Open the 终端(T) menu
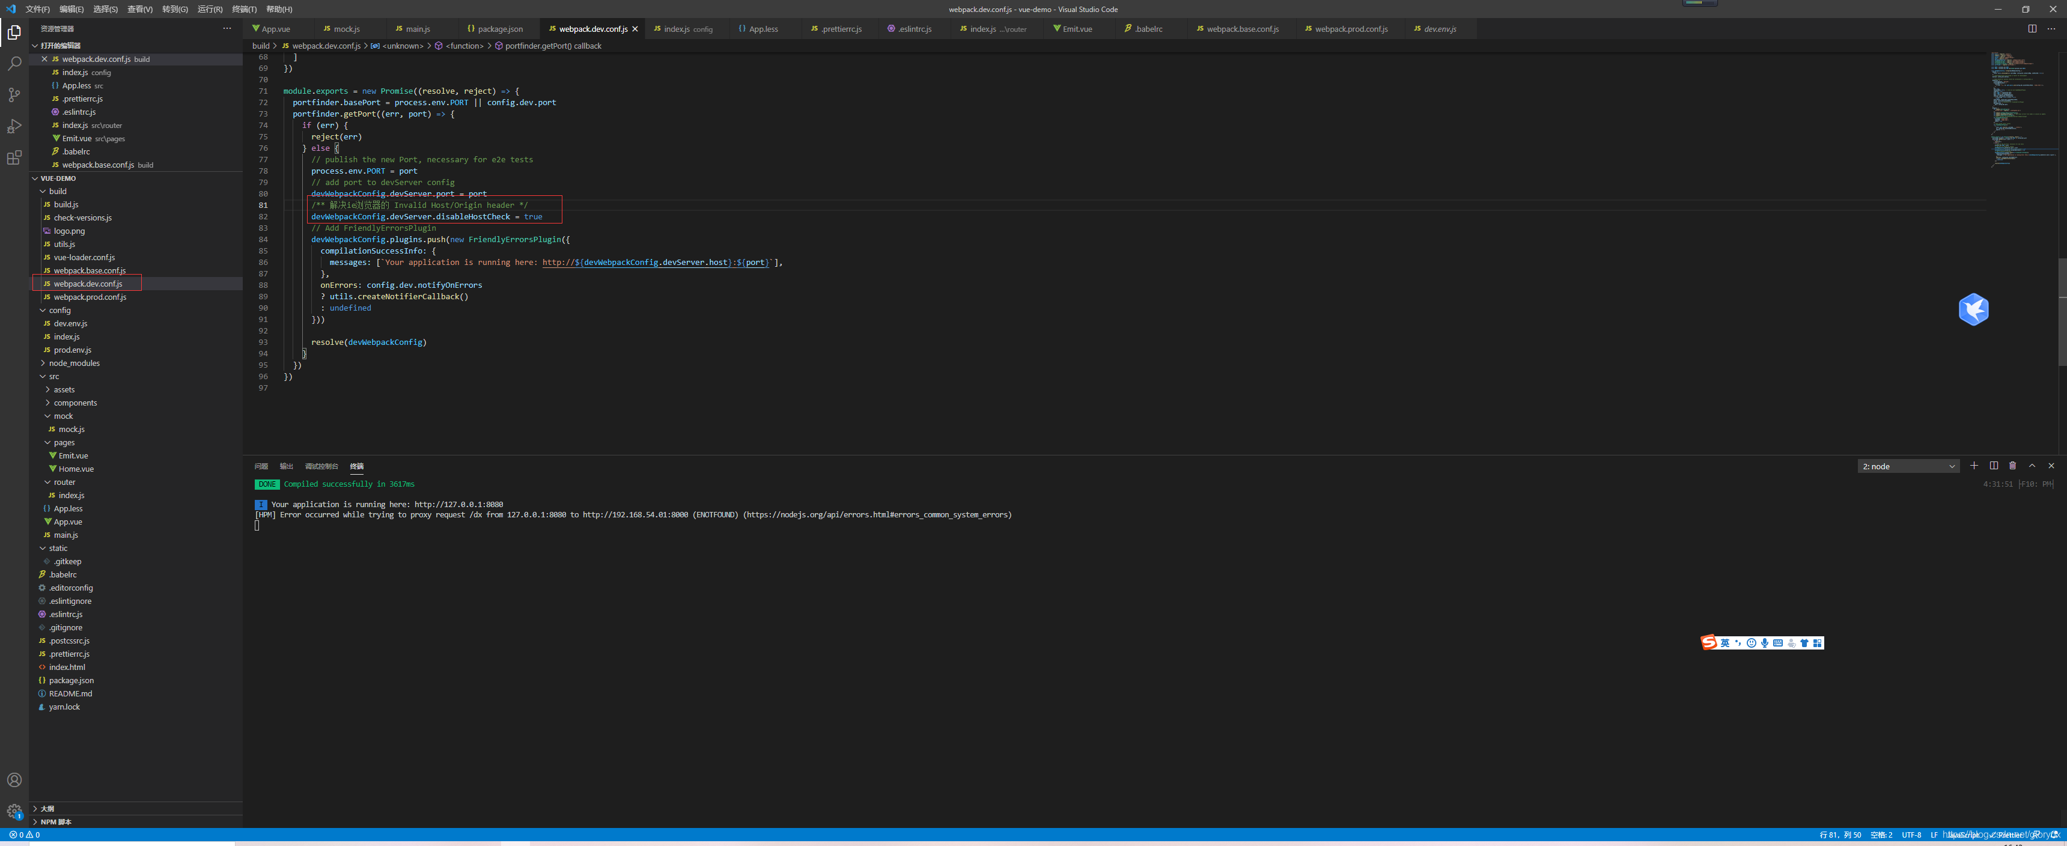The image size is (2067, 846). coord(245,10)
